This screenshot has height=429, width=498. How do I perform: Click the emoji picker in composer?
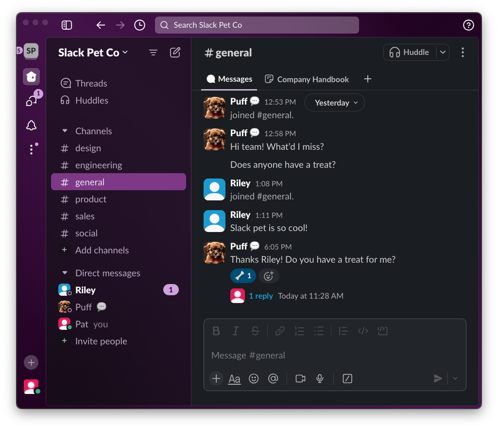coord(254,378)
